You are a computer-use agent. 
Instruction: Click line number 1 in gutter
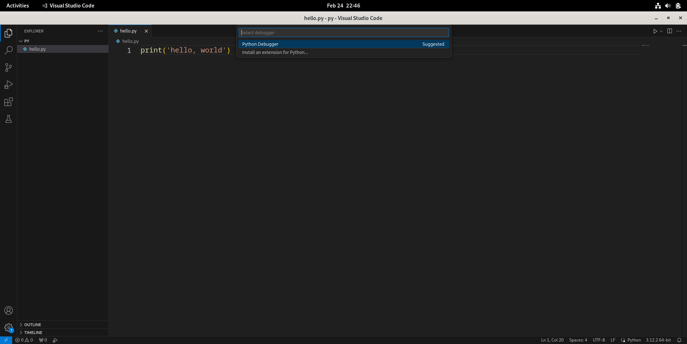pos(129,50)
